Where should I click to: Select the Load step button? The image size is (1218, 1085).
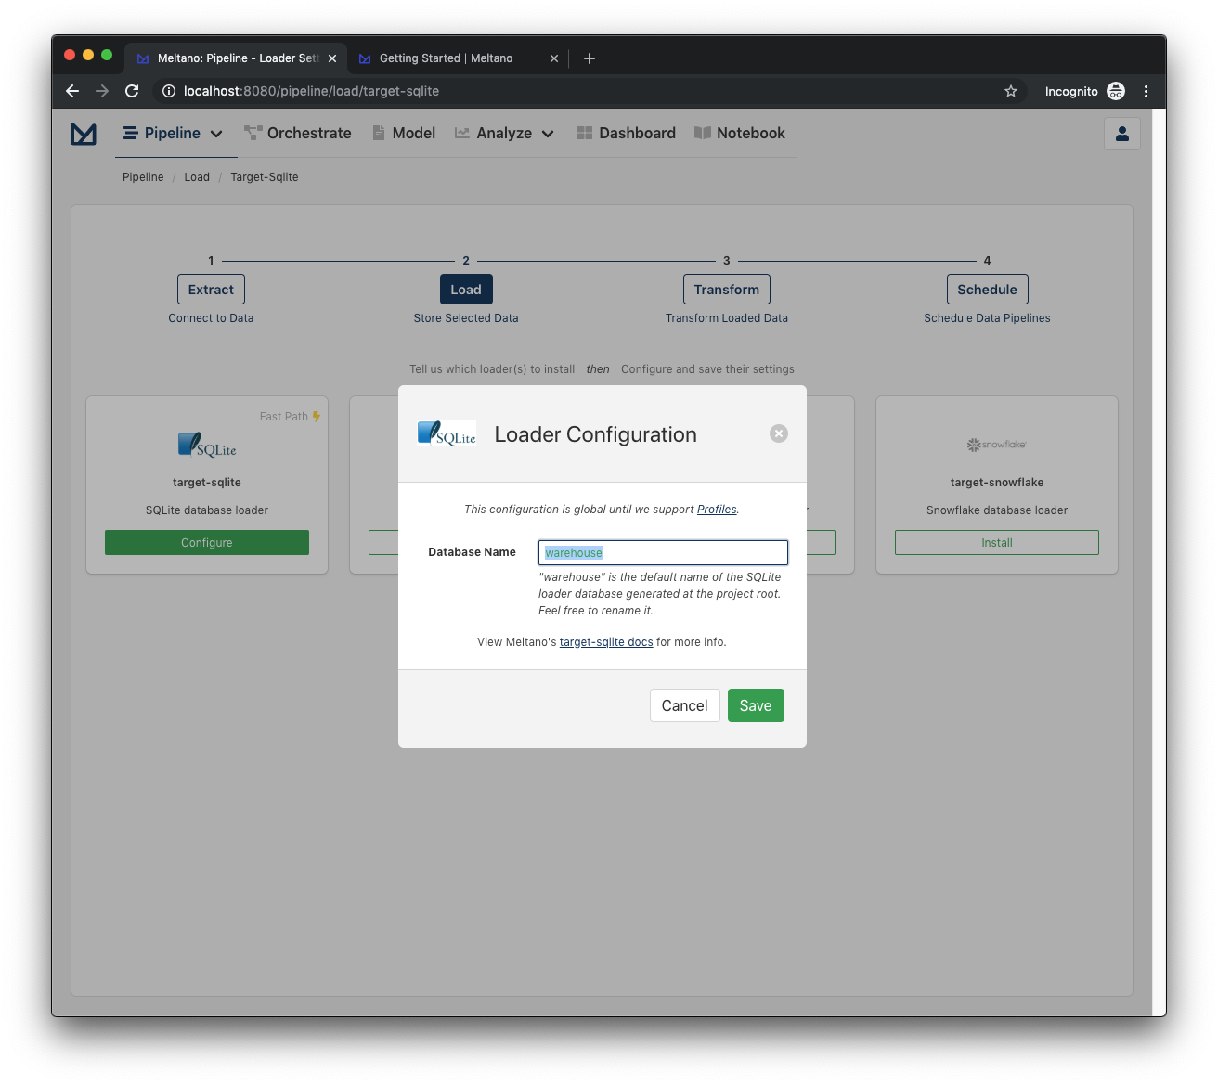466,290
